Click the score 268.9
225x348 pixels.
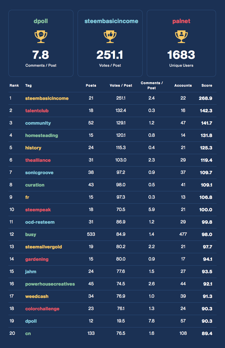click(206, 98)
